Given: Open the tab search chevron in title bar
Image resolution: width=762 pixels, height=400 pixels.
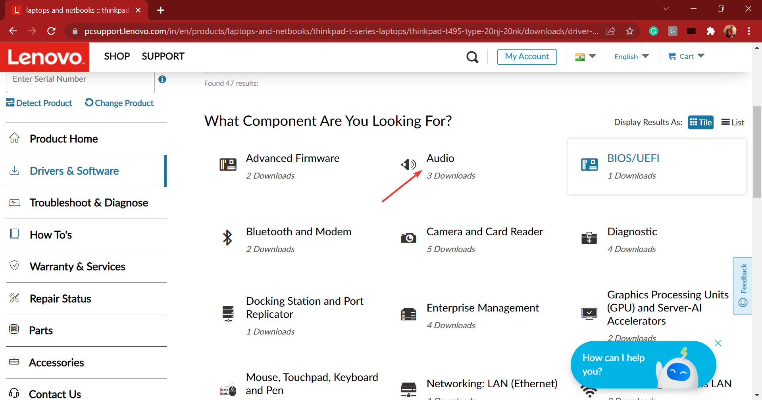Looking at the screenshot, I should 666,9.
